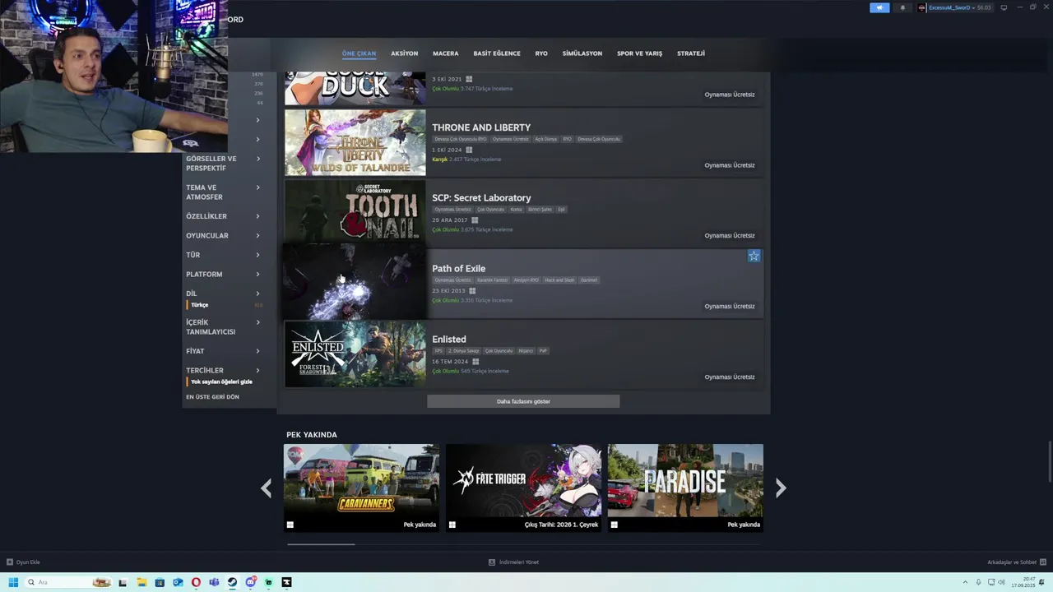The width and height of the screenshot is (1053, 592).
Task: Click Windows icon on SCP: Secret Laboratory
Action: [475, 220]
